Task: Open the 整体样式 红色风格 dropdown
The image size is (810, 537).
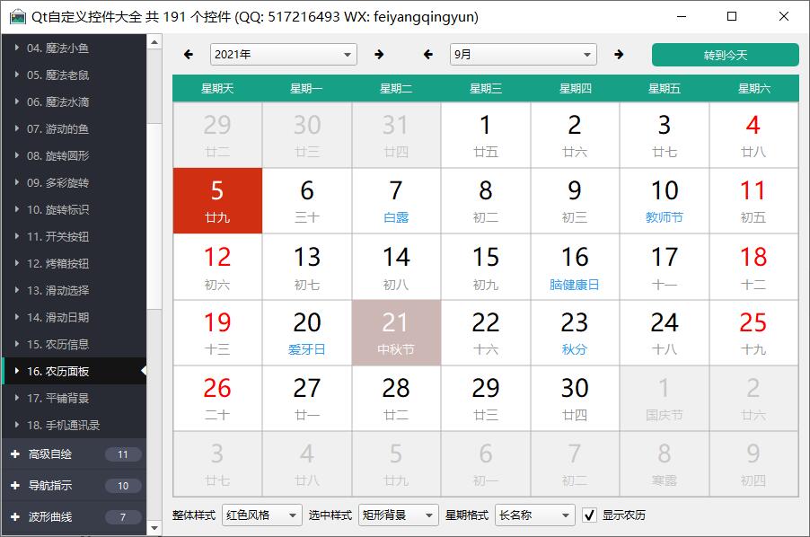Action: (261, 515)
